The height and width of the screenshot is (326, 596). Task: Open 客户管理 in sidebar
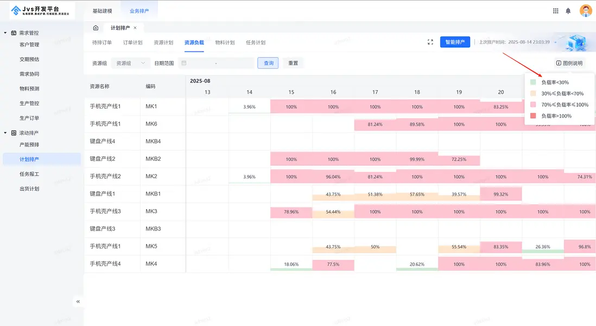pyautogui.click(x=29, y=45)
